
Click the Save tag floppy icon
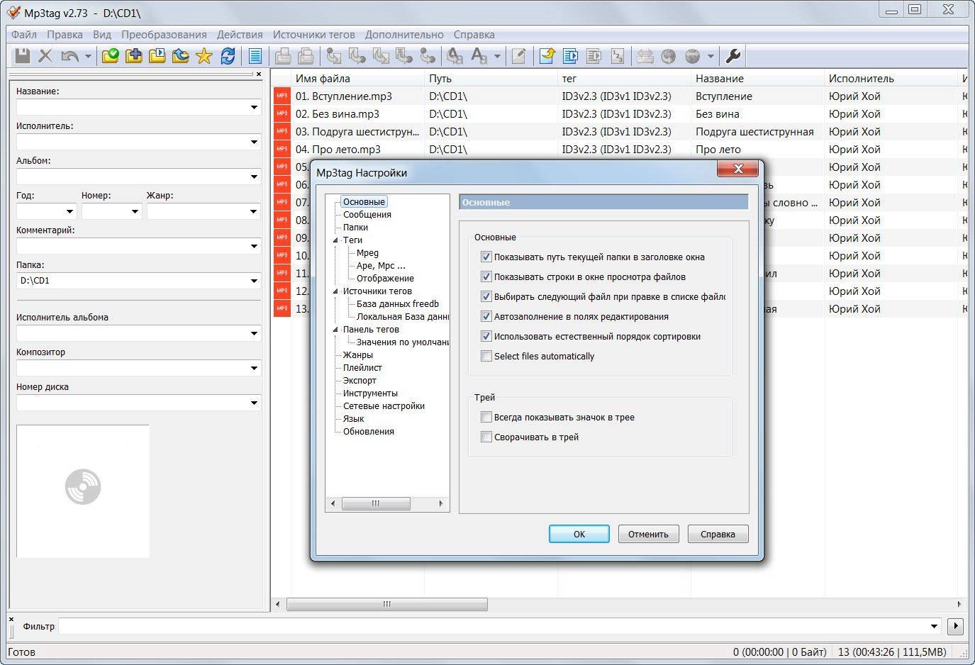pyautogui.click(x=23, y=56)
